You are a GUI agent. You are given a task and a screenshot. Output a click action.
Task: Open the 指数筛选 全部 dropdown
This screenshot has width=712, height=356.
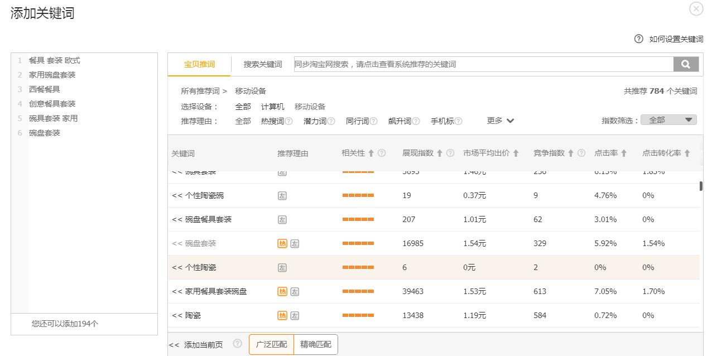[668, 119]
